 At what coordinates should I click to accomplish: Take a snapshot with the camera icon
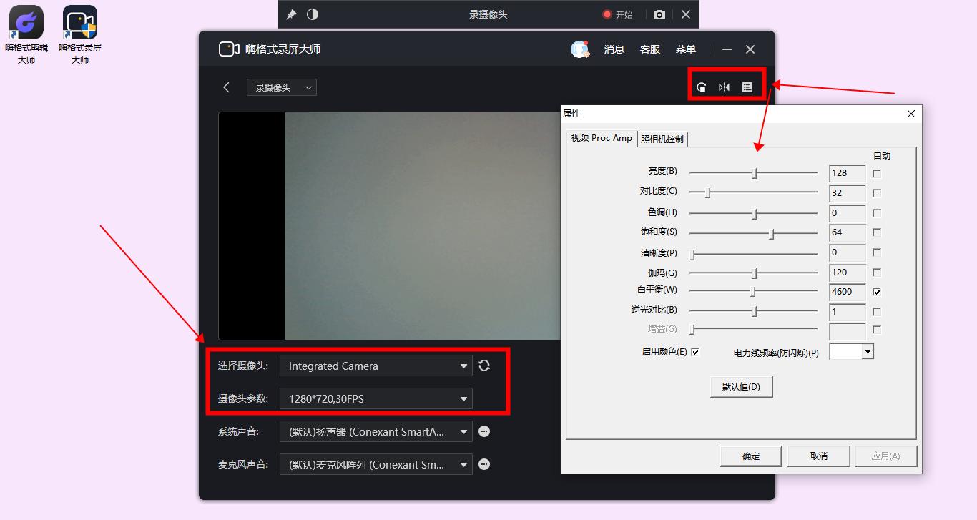tap(659, 14)
